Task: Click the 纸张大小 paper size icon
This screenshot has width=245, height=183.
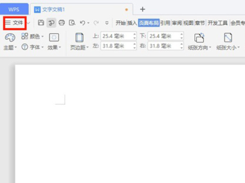Action: pos(228,39)
